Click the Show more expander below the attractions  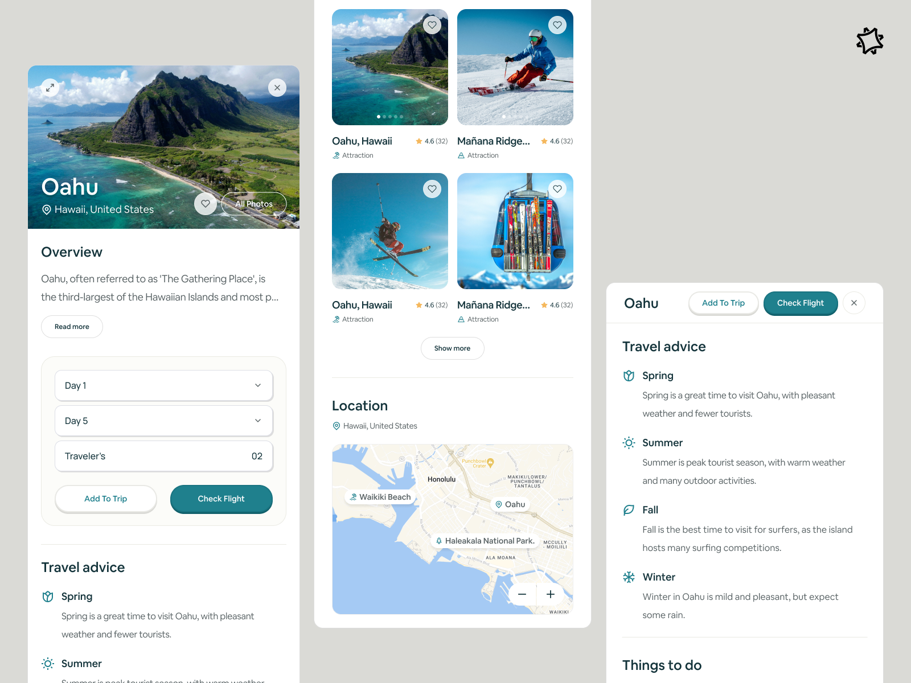[452, 348]
